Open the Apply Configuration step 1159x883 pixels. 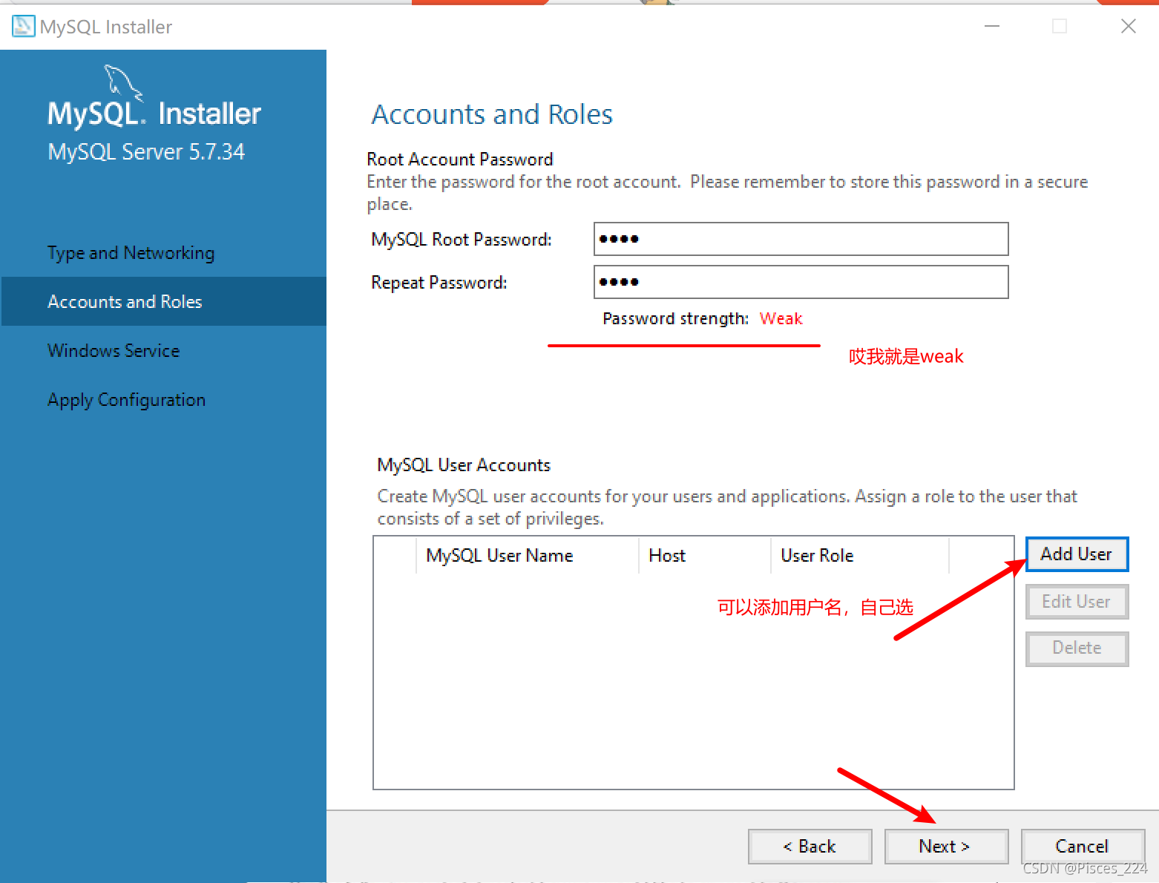(126, 400)
